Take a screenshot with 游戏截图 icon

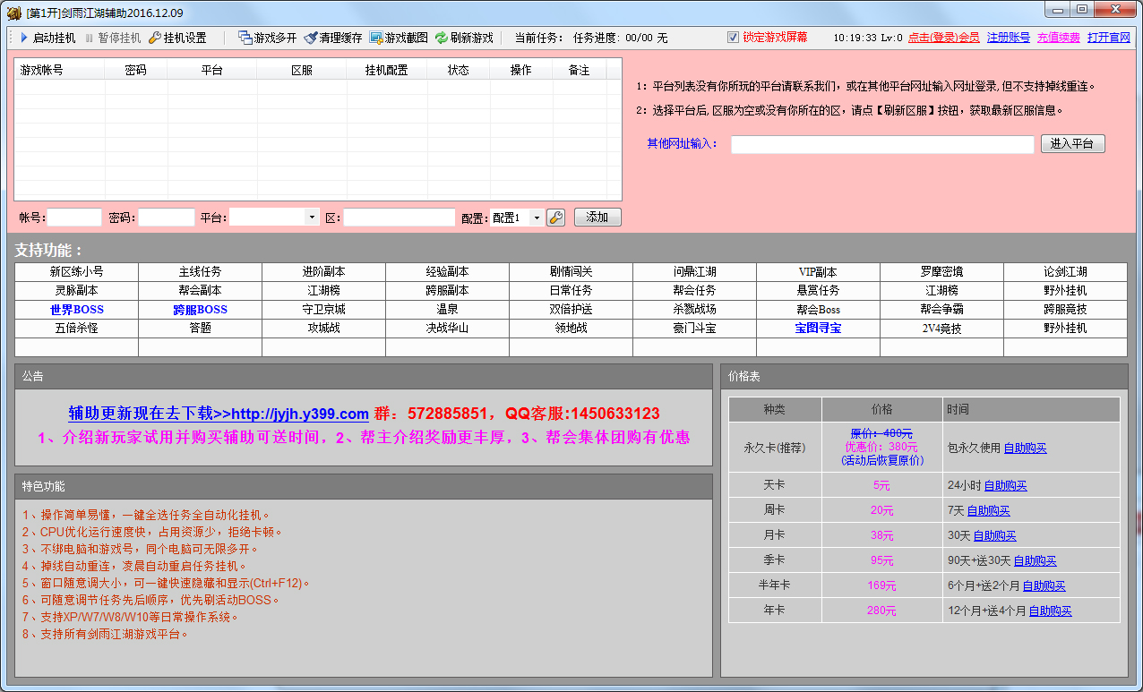tap(376, 38)
